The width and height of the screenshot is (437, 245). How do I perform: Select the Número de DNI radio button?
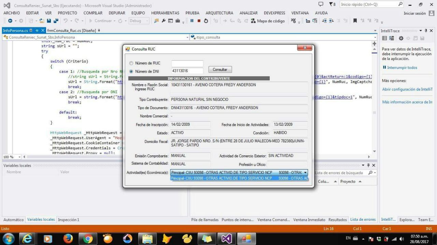click(x=131, y=72)
